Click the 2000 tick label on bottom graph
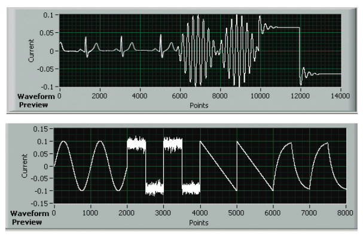 (x=127, y=213)
